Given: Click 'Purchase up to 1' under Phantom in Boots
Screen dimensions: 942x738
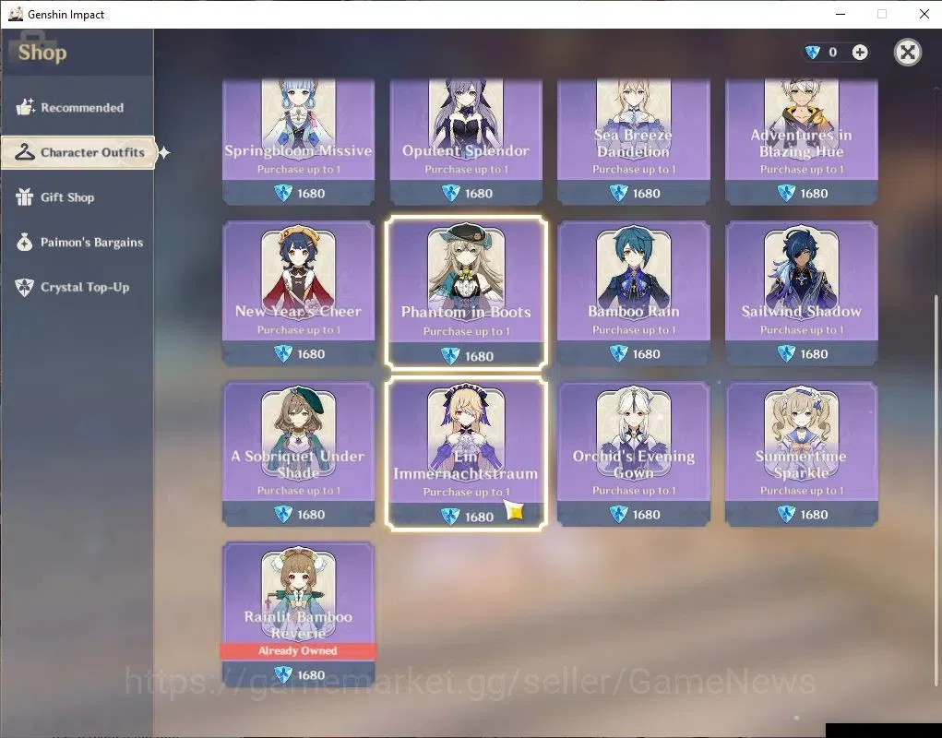Looking at the screenshot, I should [466, 331].
